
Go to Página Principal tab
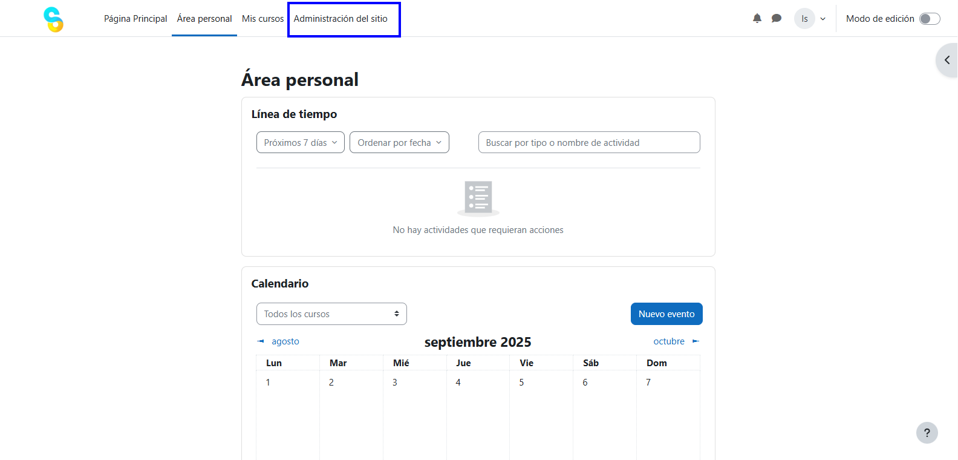[135, 19]
